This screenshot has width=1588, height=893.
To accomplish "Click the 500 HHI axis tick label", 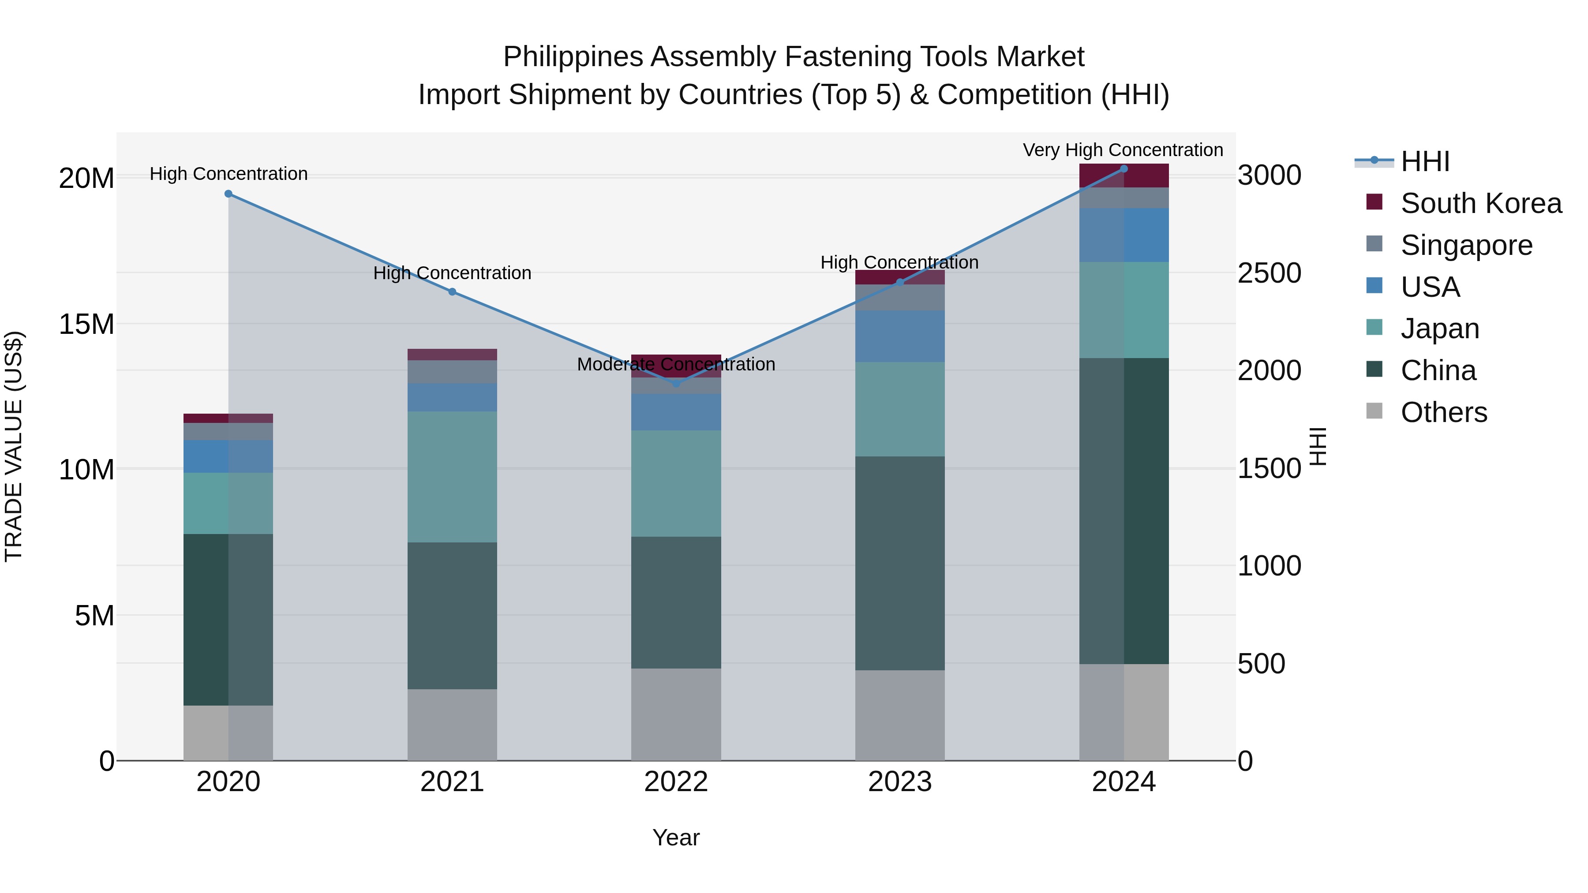I will [1261, 664].
